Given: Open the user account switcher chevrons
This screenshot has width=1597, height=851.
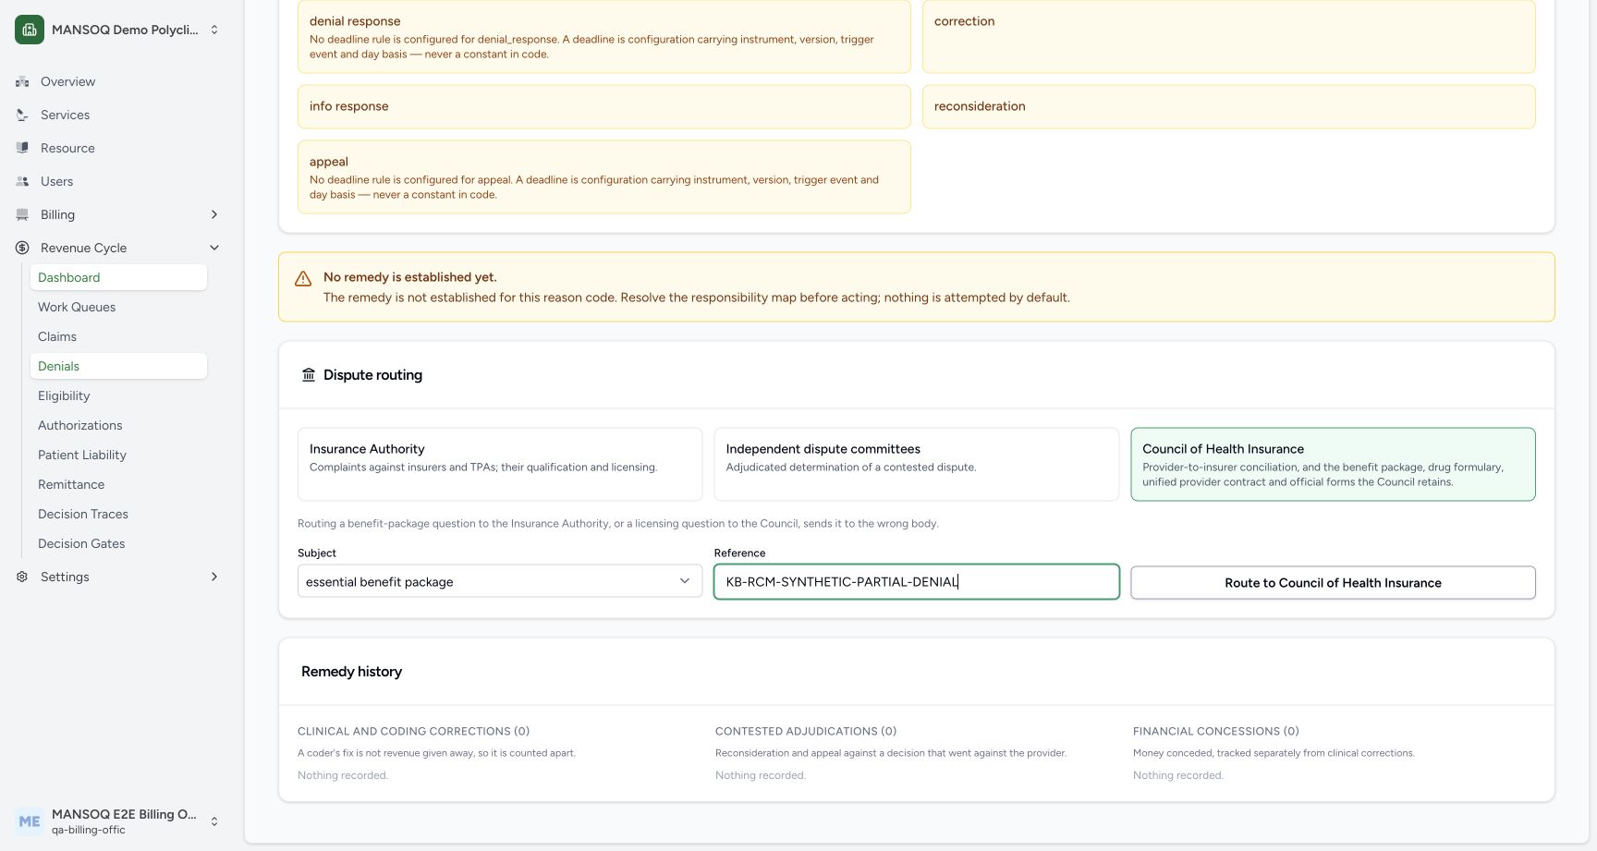Looking at the screenshot, I should 214,821.
